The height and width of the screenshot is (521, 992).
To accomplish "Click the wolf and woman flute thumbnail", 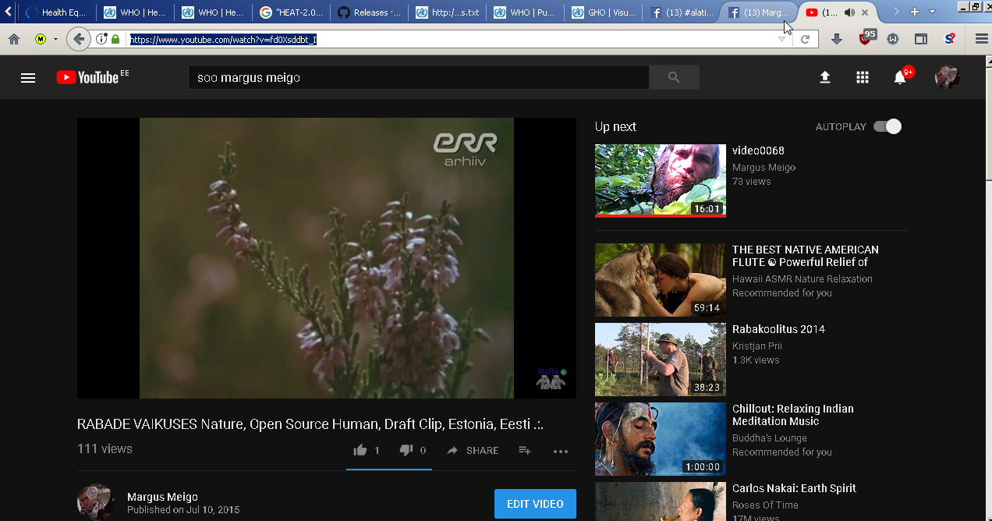I will (x=661, y=280).
